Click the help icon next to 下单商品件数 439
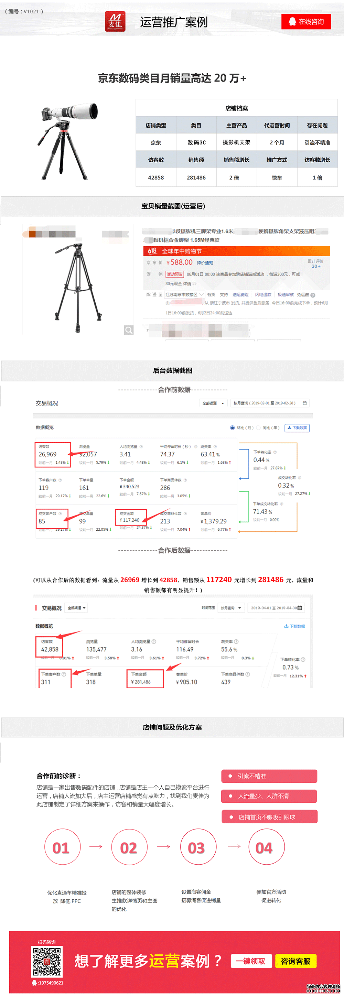Viewport: 344px width, 996px height. [x=248, y=674]
